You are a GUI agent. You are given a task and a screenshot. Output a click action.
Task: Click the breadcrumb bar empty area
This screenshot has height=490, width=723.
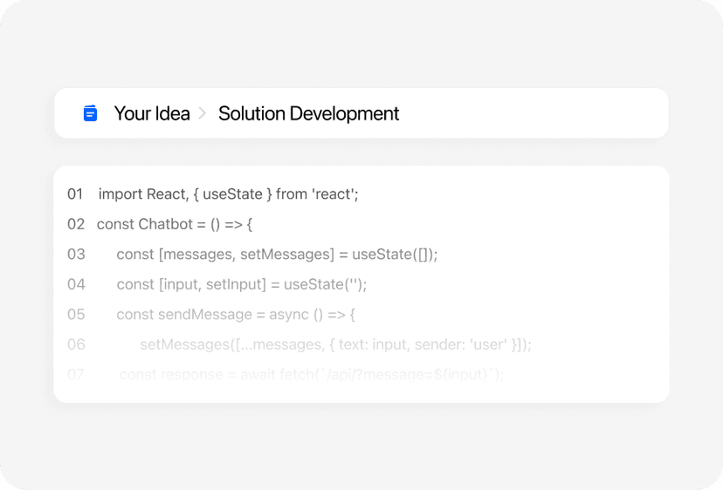click(530, 113)
